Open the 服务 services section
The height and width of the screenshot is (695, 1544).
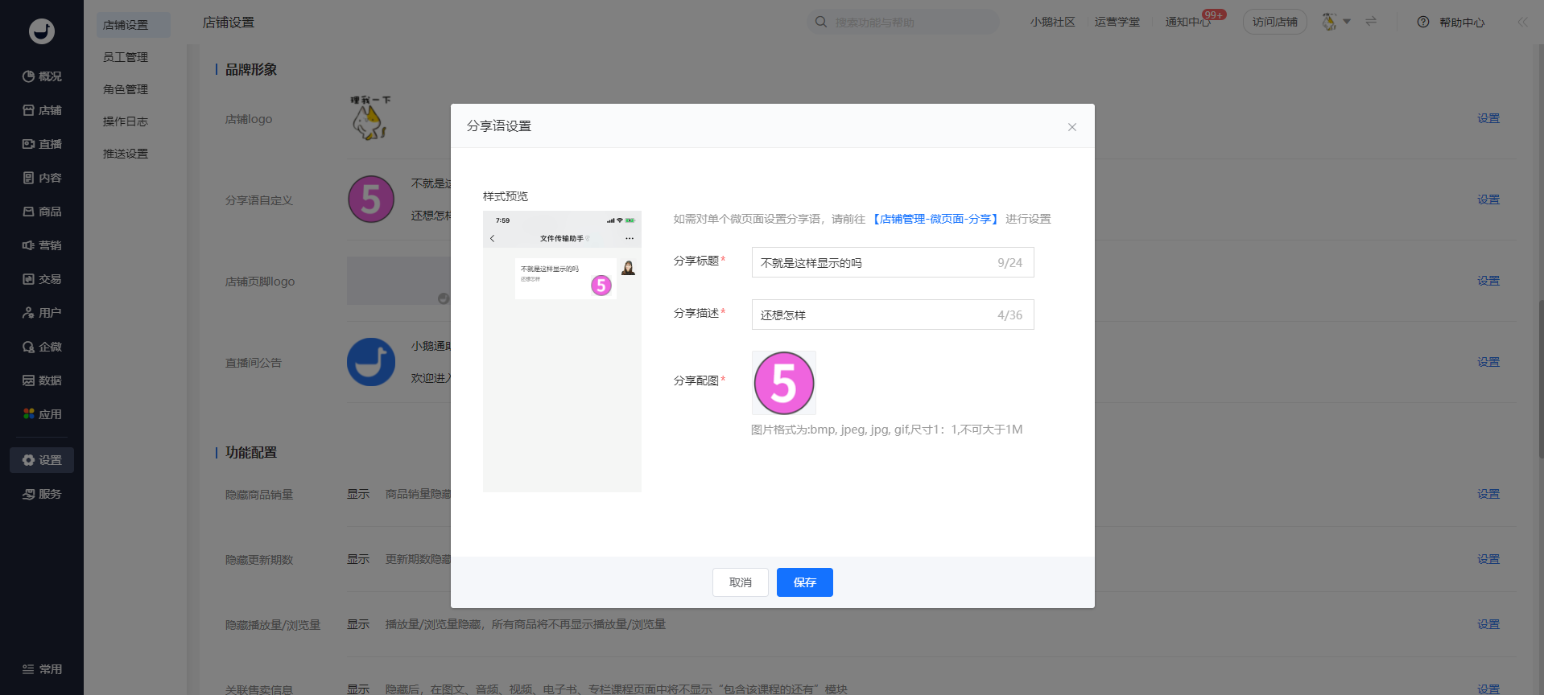click(42, 494)
